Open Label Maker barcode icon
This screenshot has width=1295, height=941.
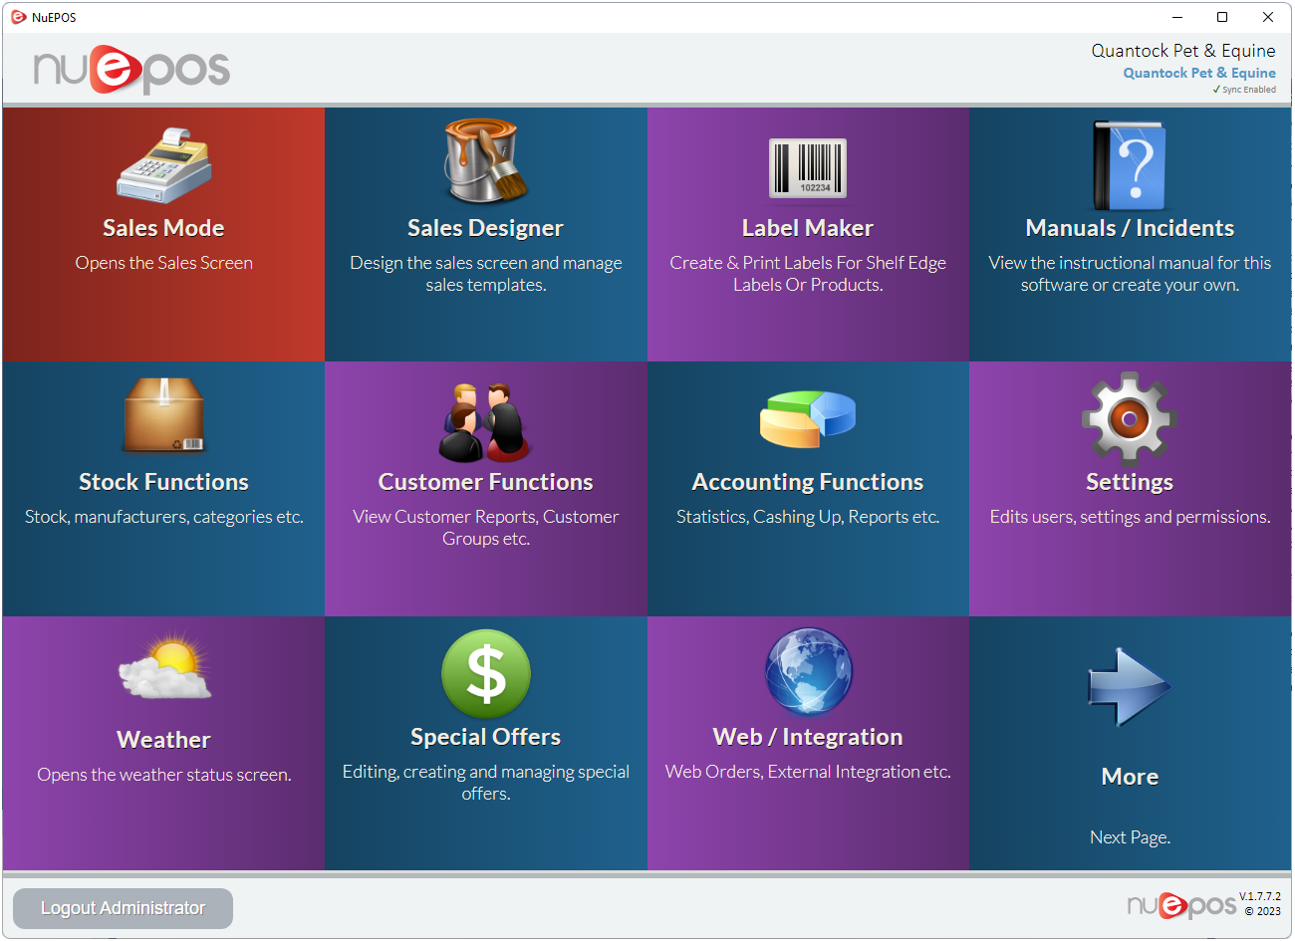808,168
